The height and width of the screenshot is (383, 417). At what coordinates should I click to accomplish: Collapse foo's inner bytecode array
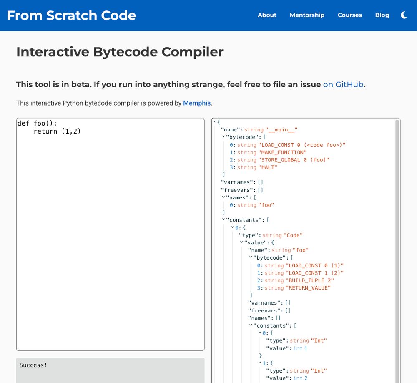point(250,257)
